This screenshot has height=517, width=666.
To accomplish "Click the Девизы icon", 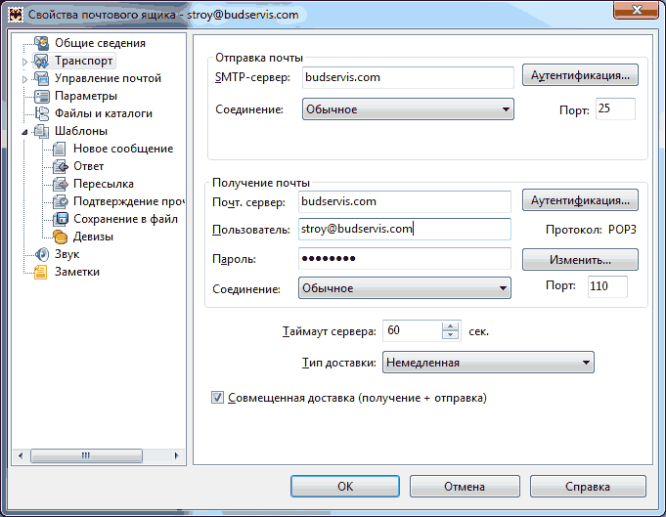I will (x=60, y=237).
